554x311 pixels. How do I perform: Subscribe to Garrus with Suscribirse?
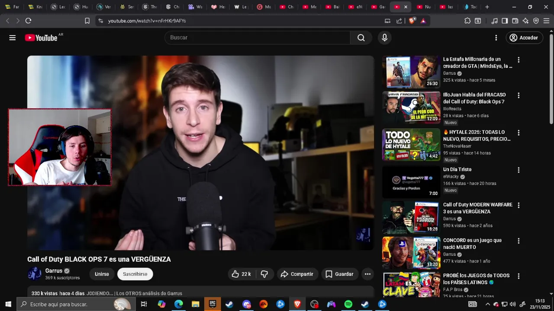(135, 274)
